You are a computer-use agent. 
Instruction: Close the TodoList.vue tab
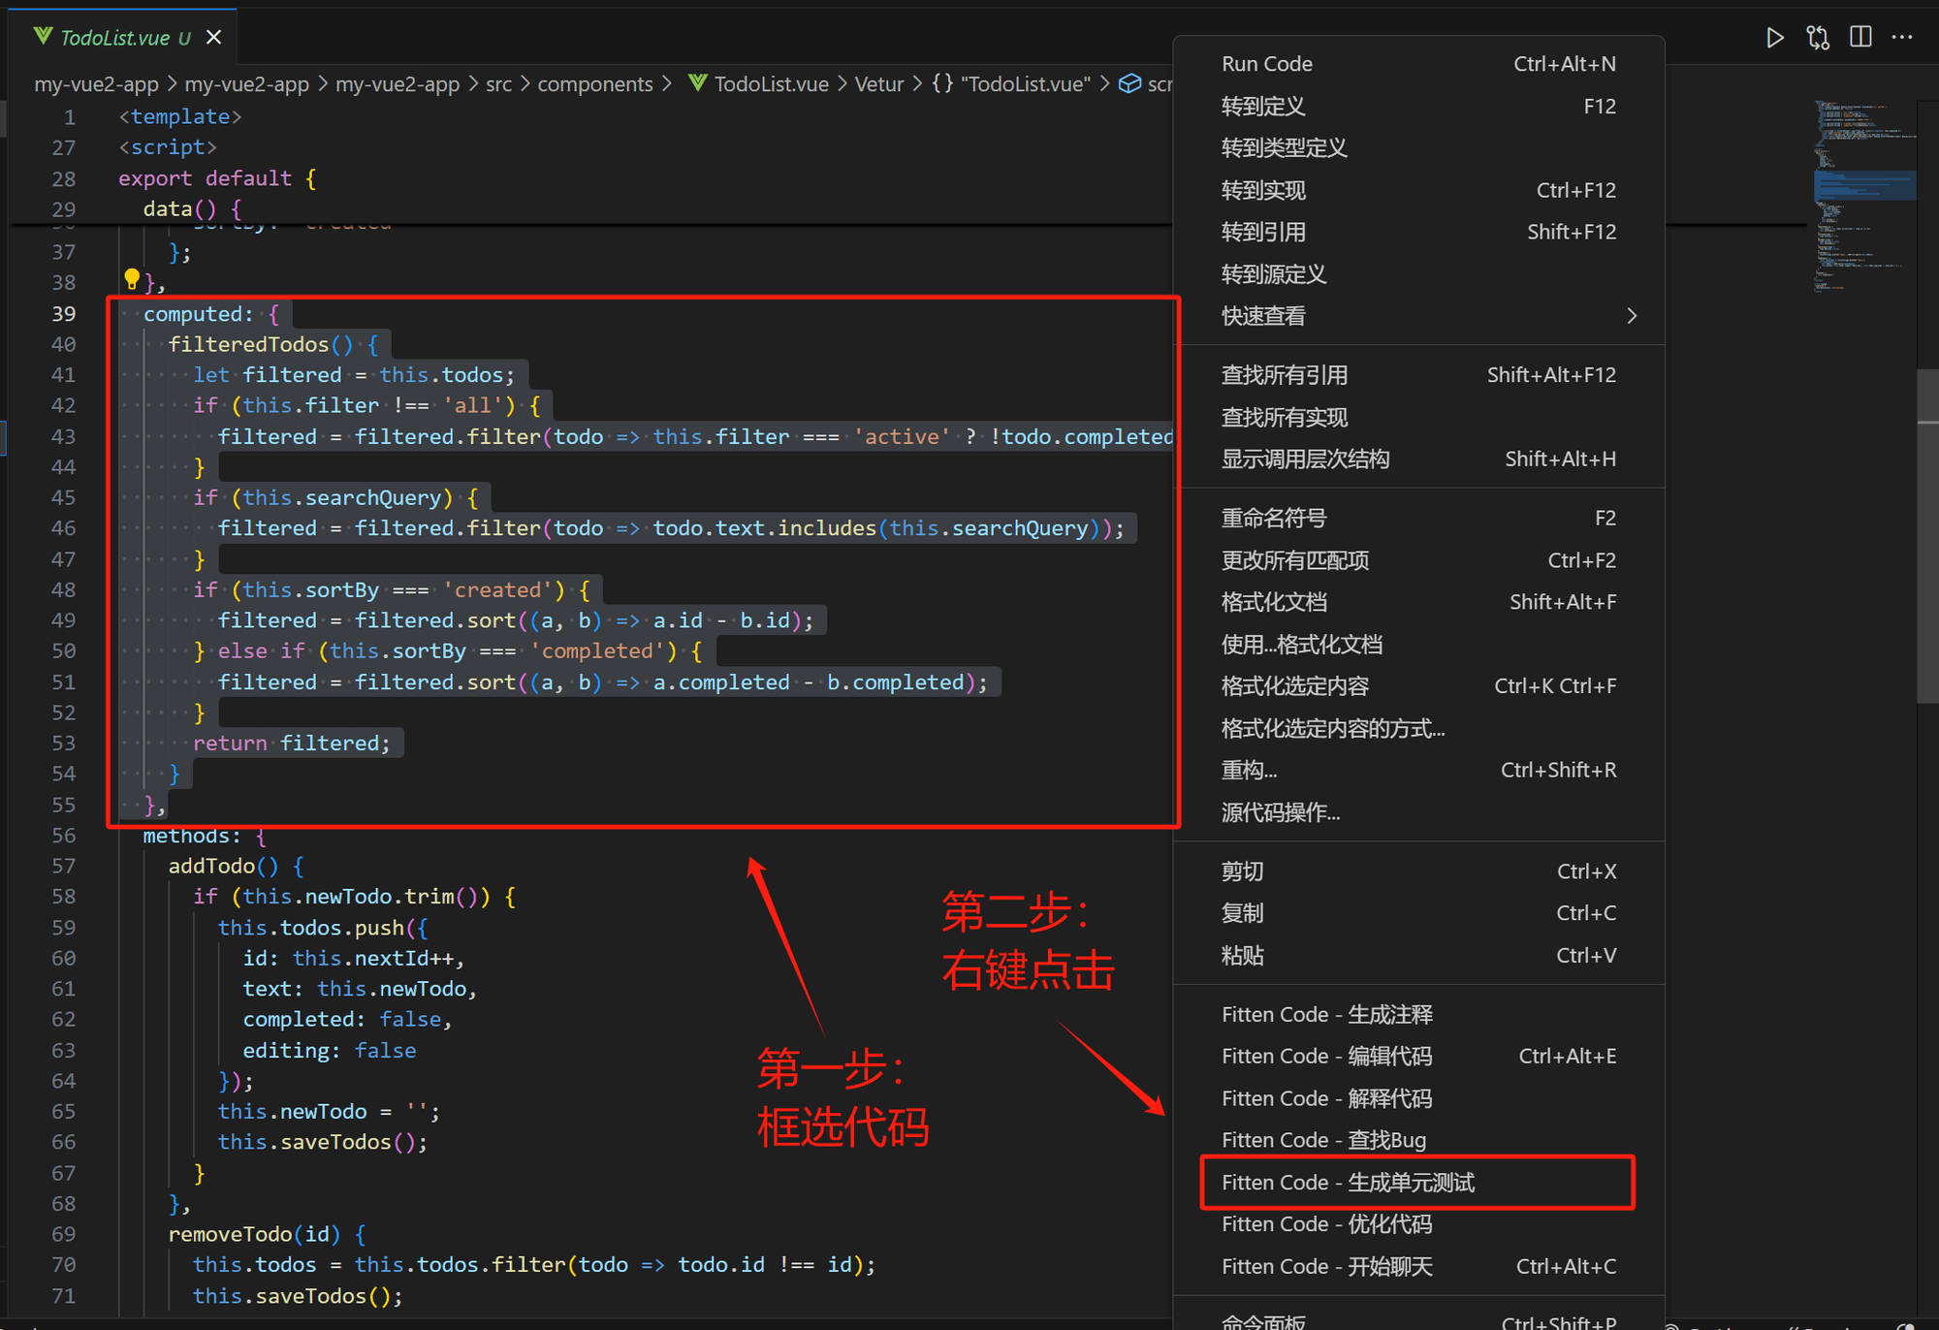[x=214, y=37]
